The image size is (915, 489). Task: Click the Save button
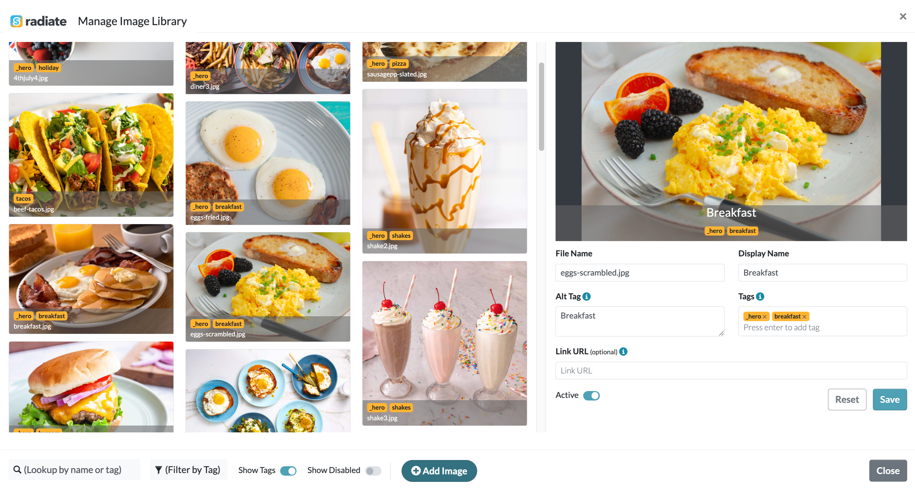click(x=889, y=400)
